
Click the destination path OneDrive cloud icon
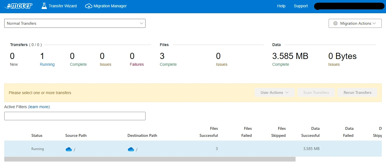tap(131, 149)
